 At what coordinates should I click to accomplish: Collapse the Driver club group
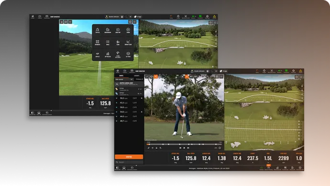[x=141, y=93]
